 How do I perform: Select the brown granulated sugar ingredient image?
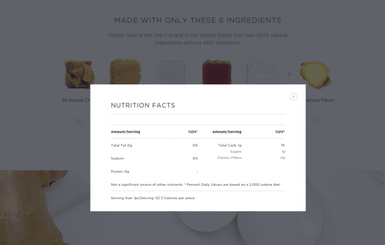(x=125, y=71)
